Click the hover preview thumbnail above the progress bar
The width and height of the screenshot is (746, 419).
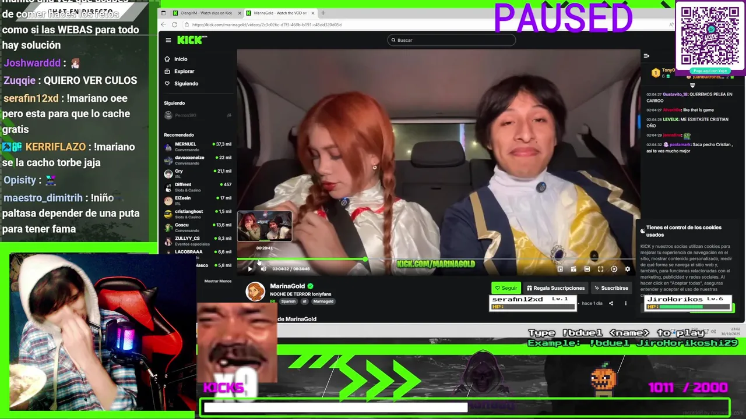click(x=265, y=226)
